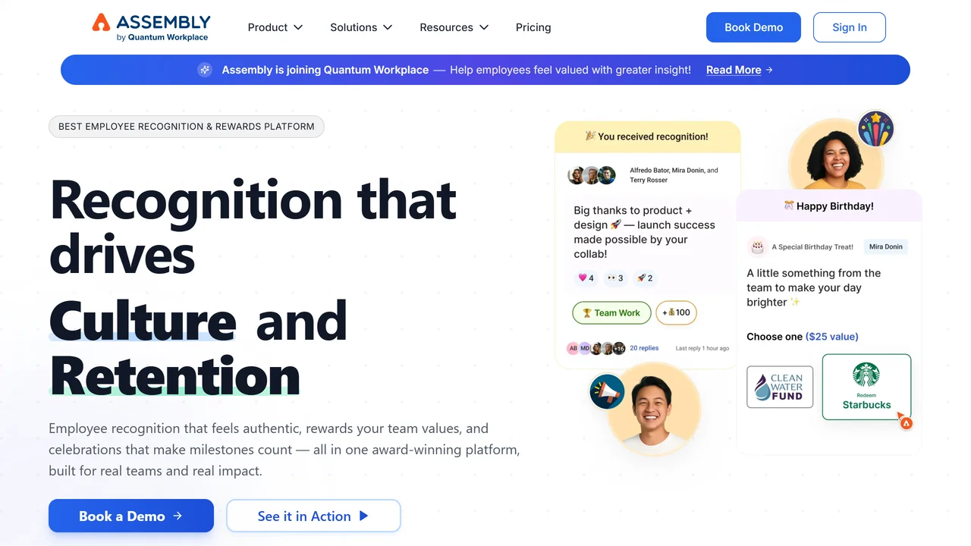Click the megaphone announcement badge icon
The image size is (971, 546).
[607, 392]
